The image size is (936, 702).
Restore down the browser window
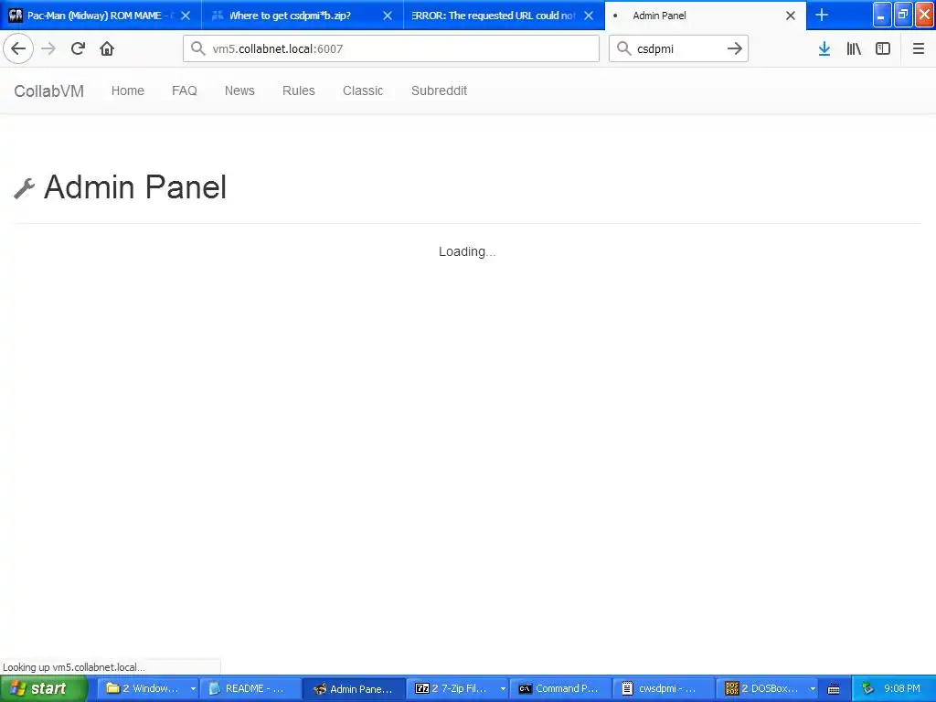[x=903, y=15]
